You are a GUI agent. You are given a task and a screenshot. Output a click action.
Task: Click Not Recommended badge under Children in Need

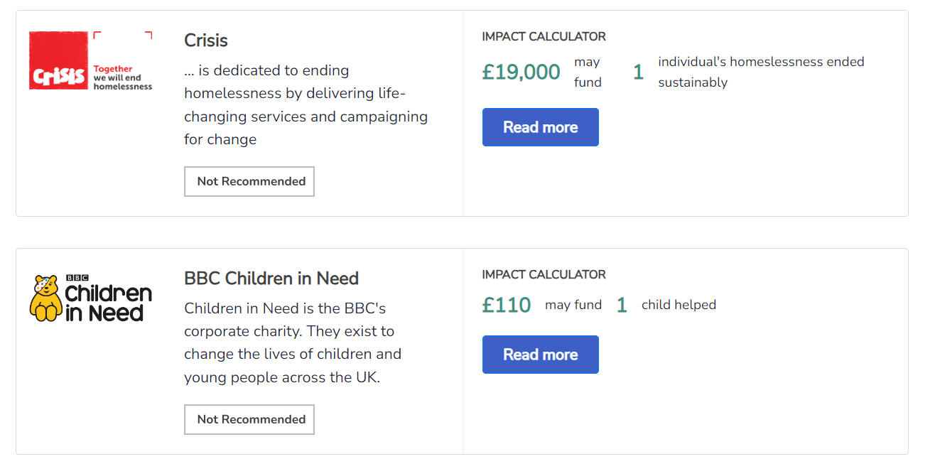(249, 420)
